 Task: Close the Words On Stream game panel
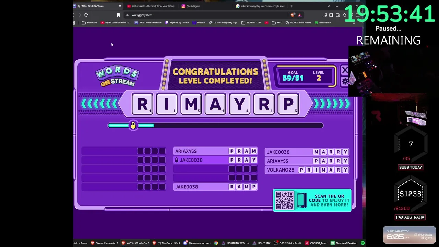pos(345,70)
